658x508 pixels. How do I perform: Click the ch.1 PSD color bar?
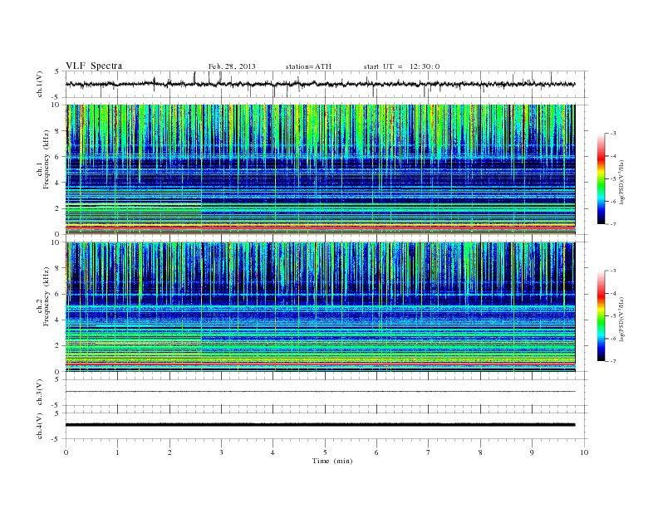[x=601, y=178]
